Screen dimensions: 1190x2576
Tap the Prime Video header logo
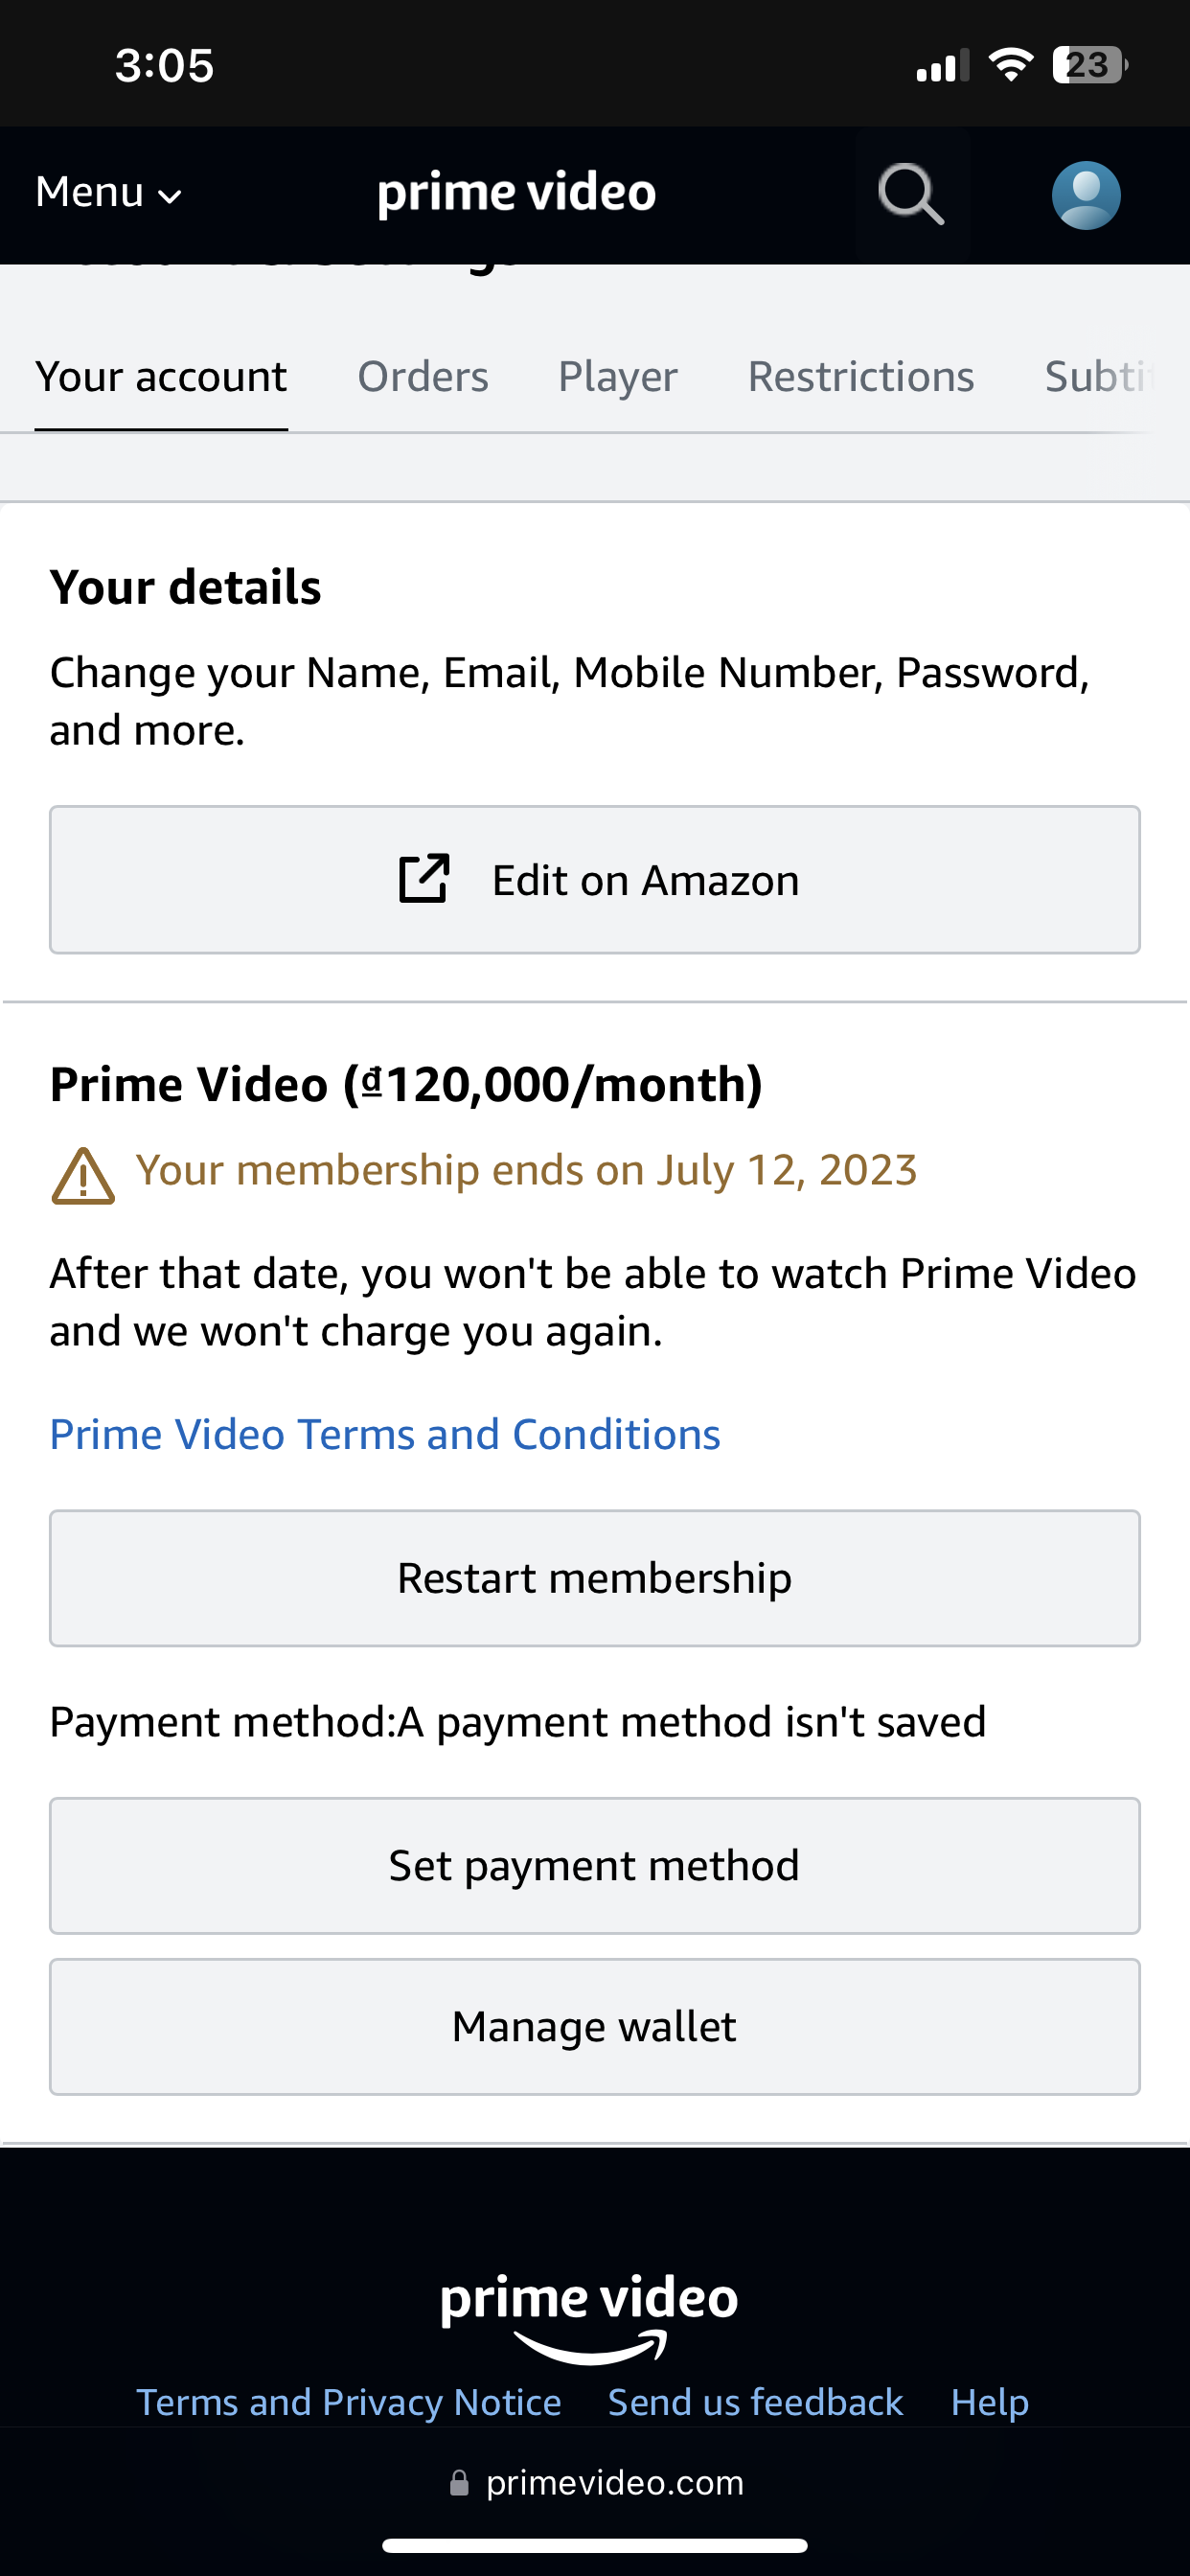point(516,192)
